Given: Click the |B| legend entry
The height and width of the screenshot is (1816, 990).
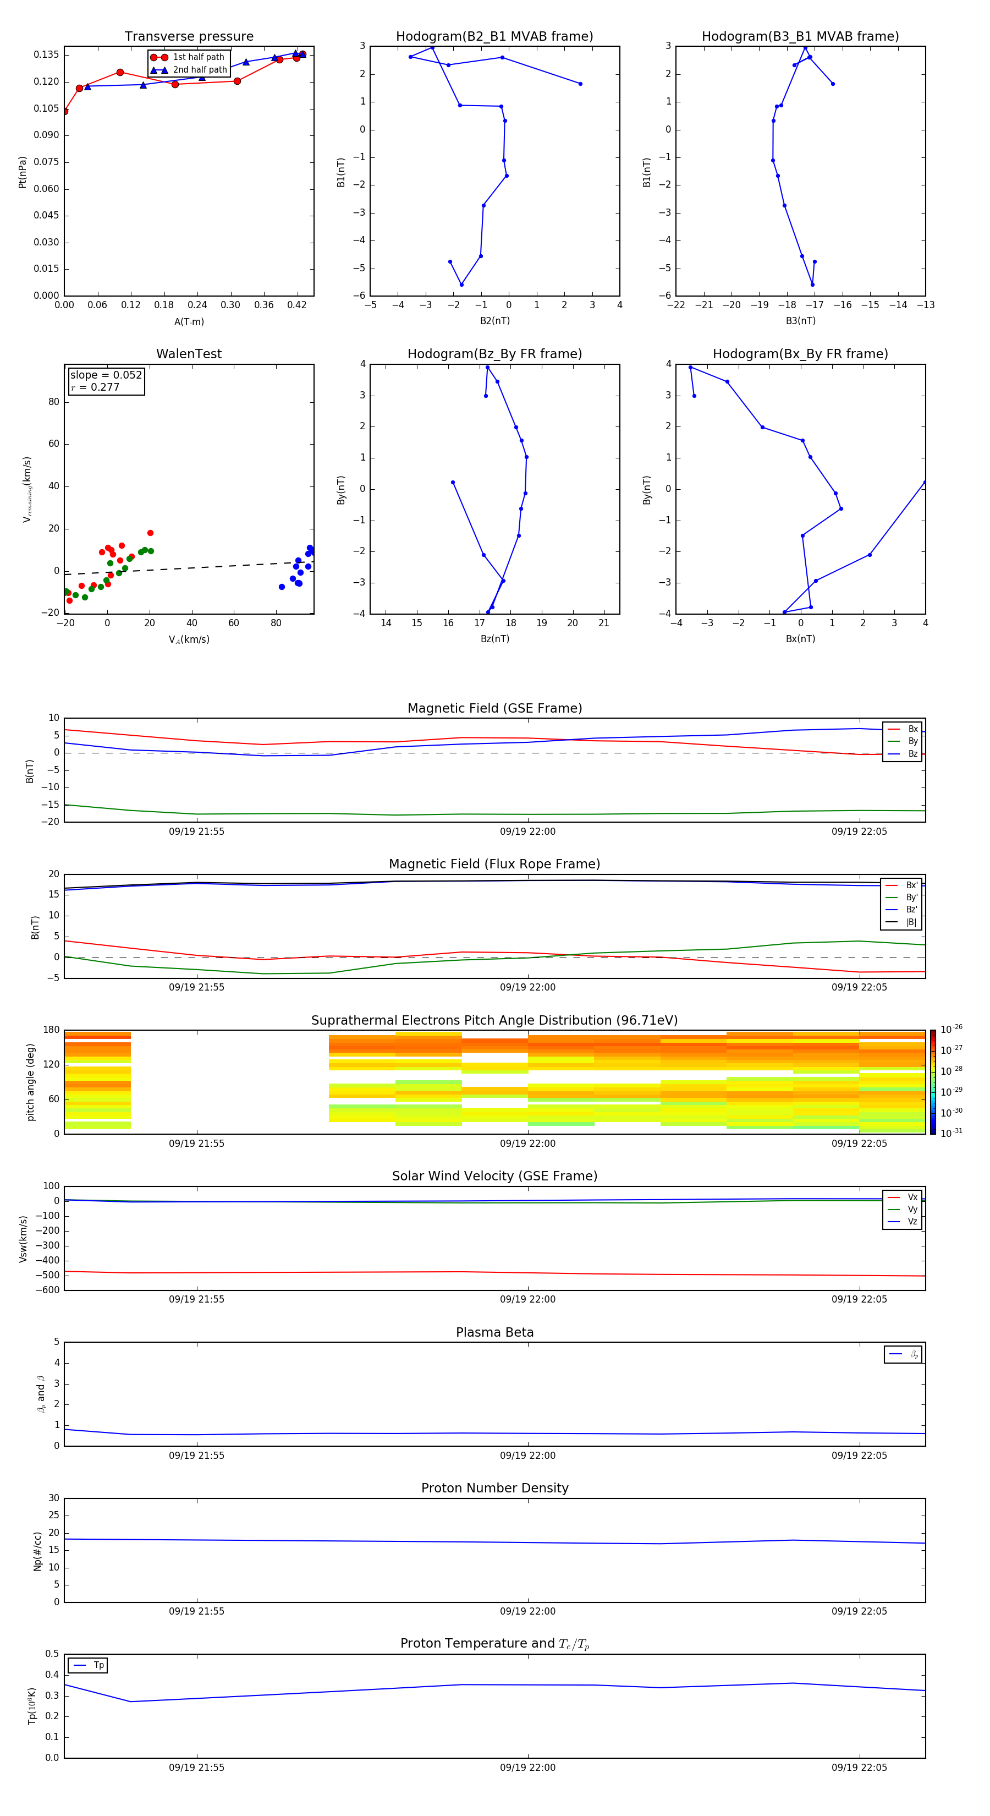Looking at the screenshot, I should pos(902,922).
